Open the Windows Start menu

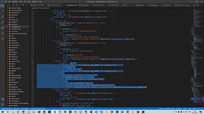click(3, 112)
